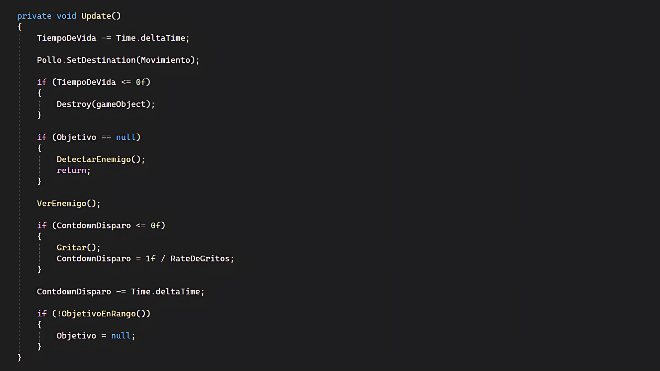660x371 pixels.
Task: Click the private keyword
Action: point(34,16)
